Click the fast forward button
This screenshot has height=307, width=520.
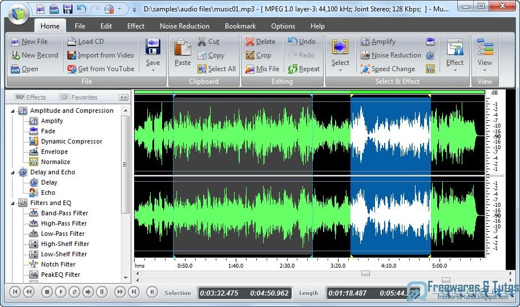pyautogui.click(x=120, y=292)
